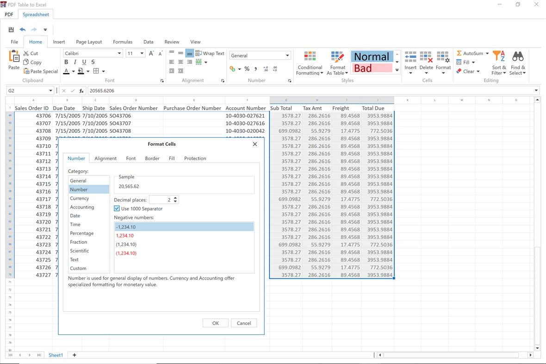Toggle strikethrough text formatting
Viewport: 546px width, 364px height.
(x=93, y=62)
